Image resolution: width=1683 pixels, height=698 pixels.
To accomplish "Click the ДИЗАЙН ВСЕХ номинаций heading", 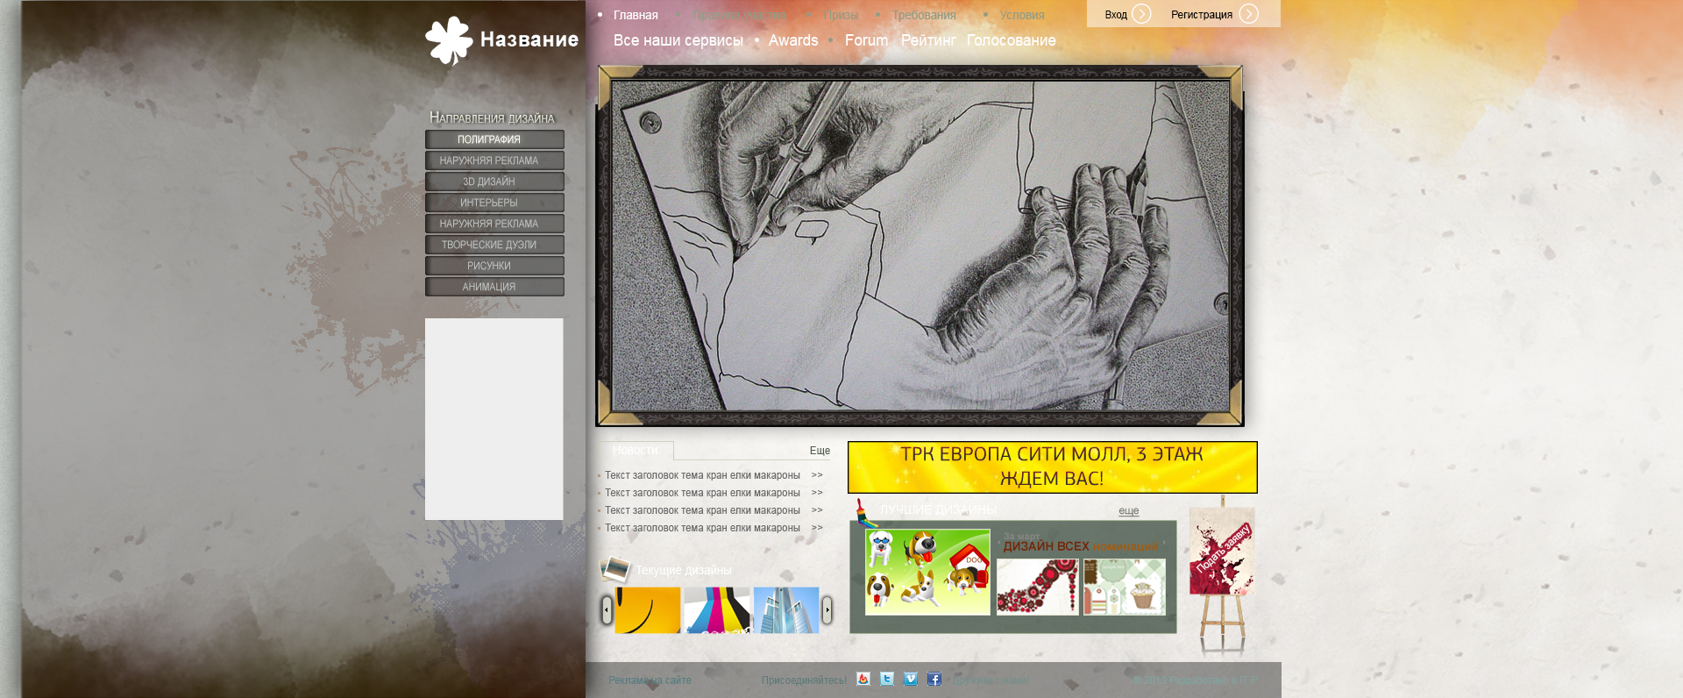I will 1081,546.
